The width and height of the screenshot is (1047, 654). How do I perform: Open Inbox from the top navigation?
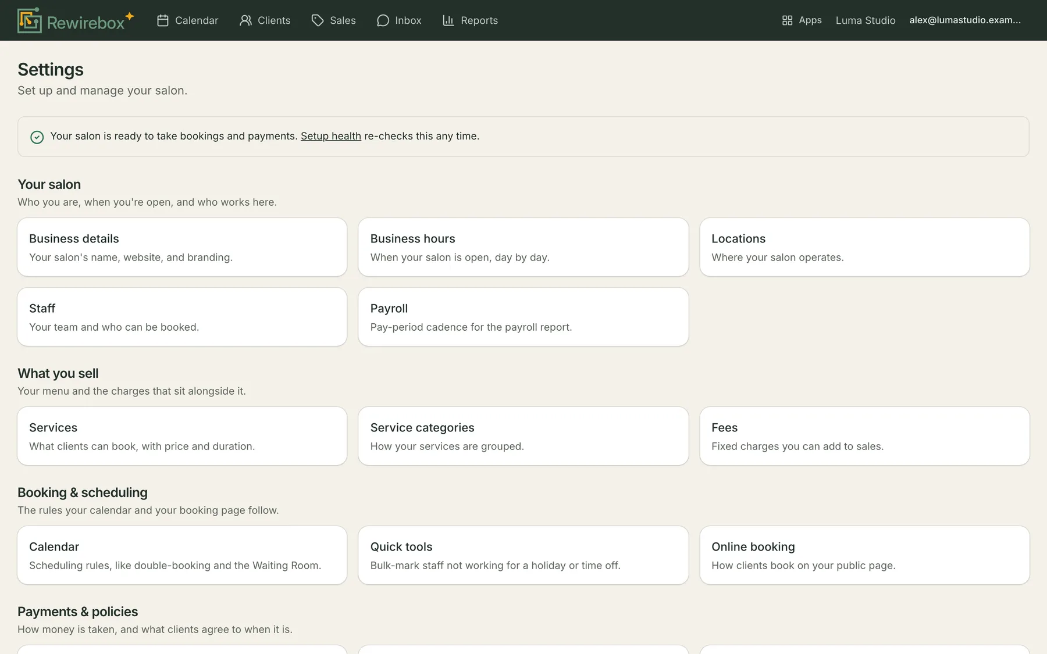(x=399, y=20)
